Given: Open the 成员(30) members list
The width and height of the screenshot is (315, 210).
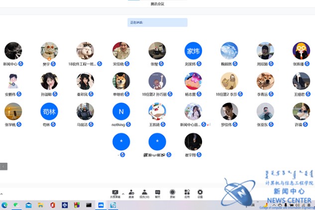Looking at the screenshot, I should [144, 192].
